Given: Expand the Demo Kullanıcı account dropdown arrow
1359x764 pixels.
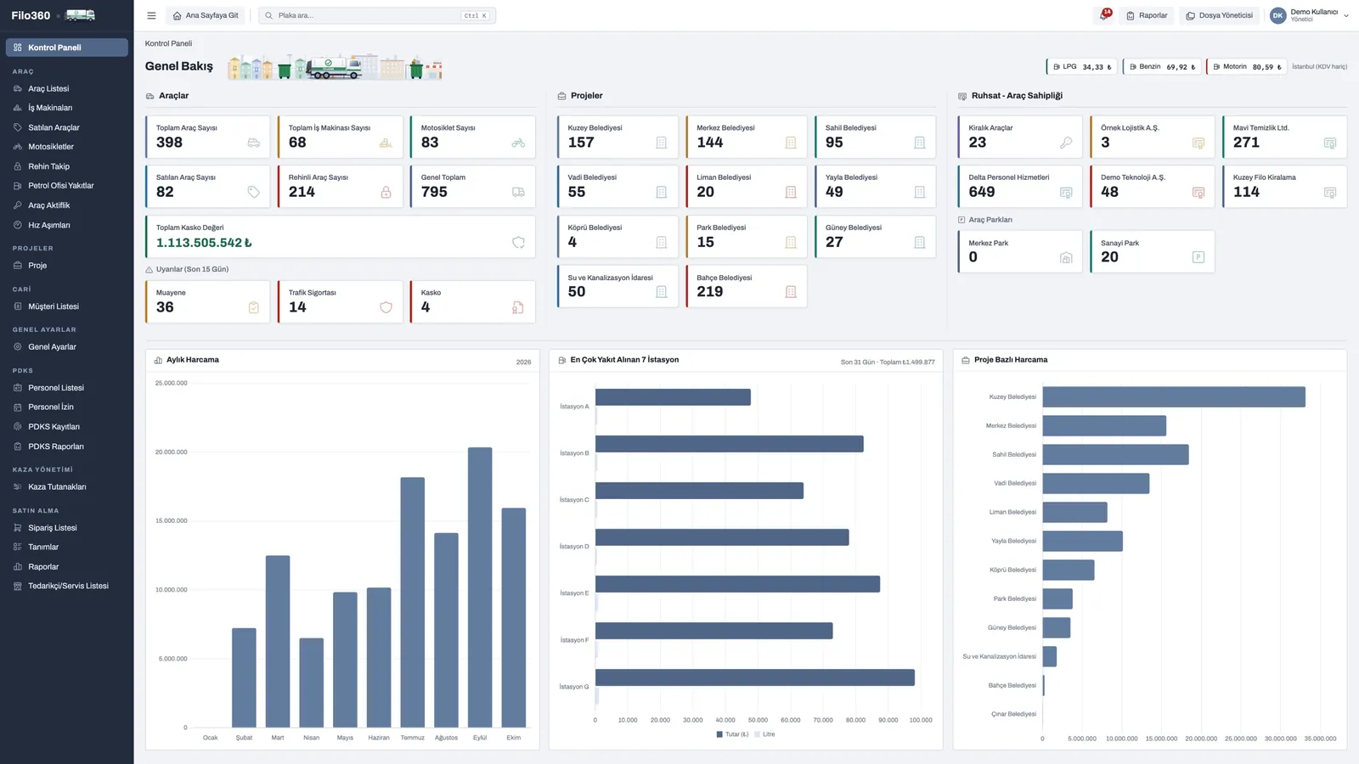Looking at the screenshot, I should [x=1346, y=15].
